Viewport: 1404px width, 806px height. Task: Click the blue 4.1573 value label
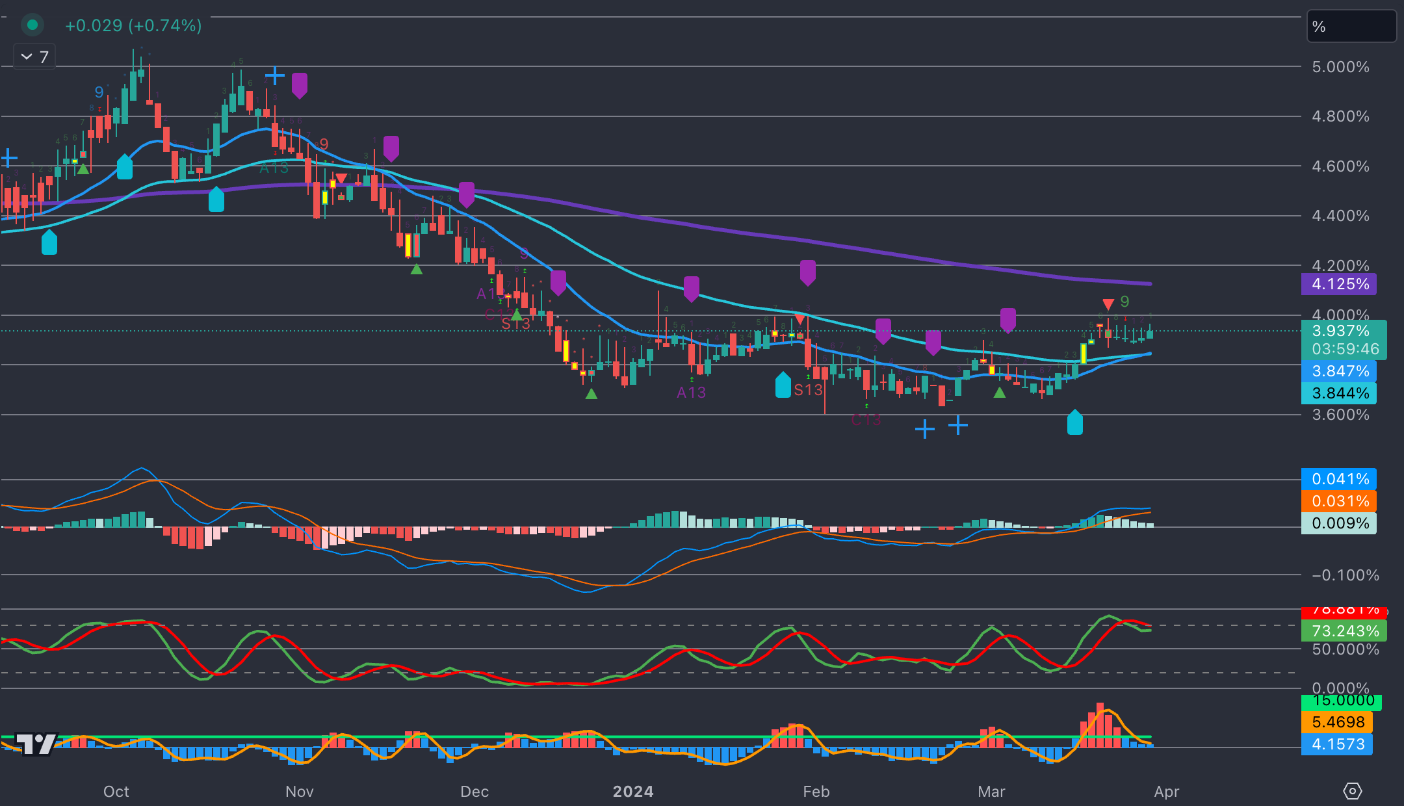click(1337, 744)
